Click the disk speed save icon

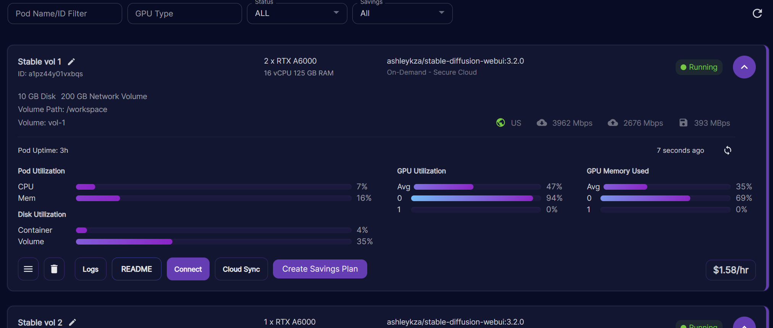coord(683,123)
